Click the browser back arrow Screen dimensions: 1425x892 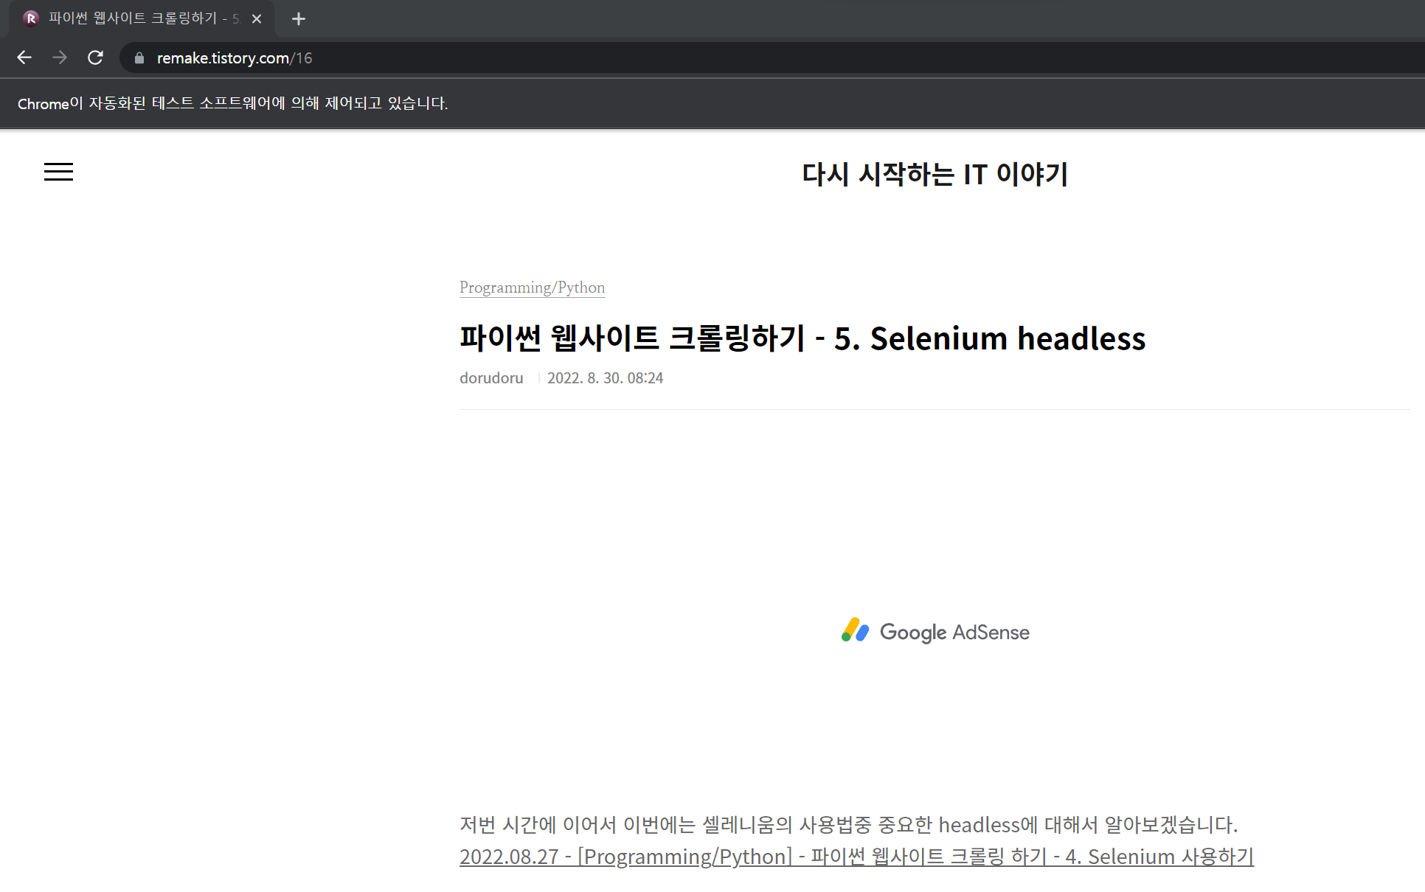[24, 58]
